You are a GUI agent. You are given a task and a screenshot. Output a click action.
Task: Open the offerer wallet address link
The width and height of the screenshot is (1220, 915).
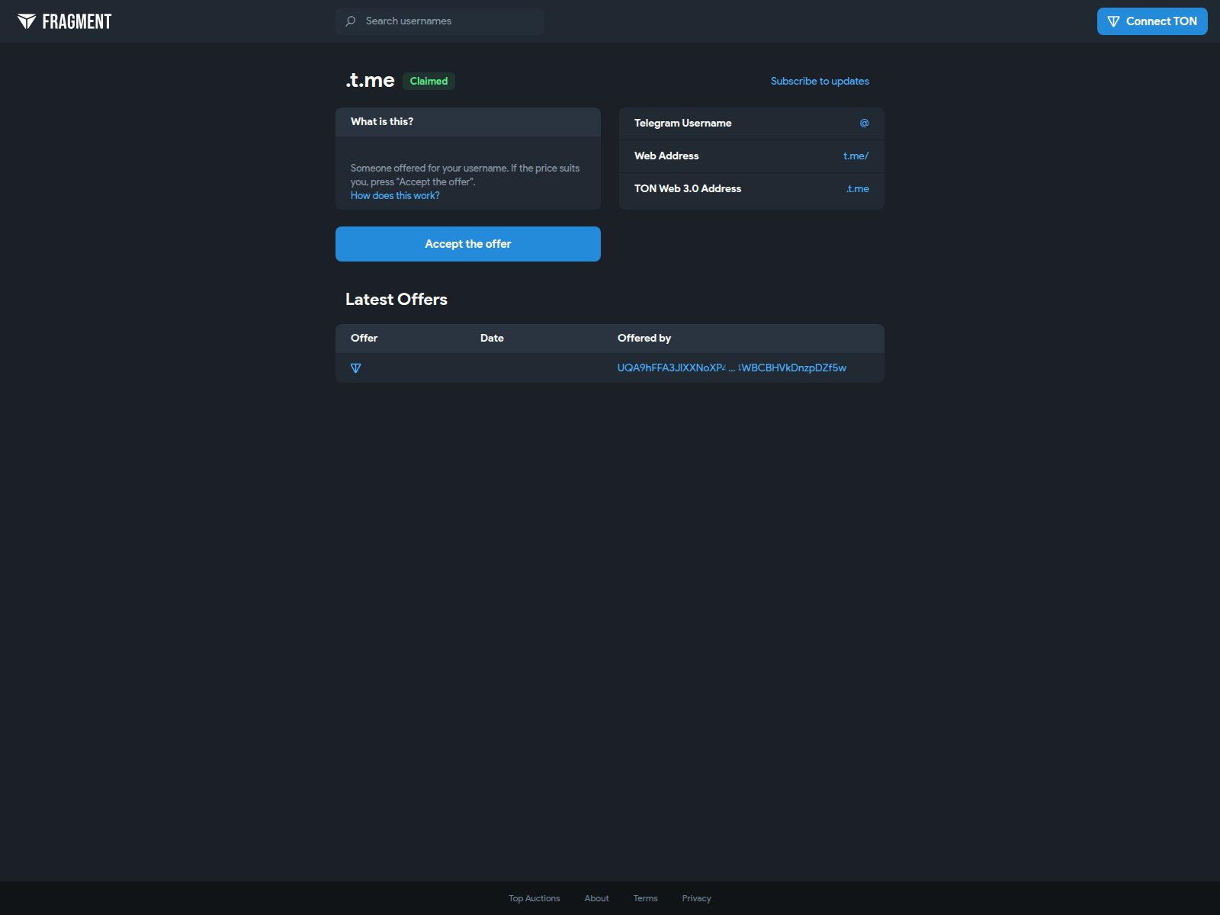[732, 368]
